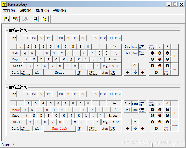Click the Esc key on 替换后键盘
Image resolution: width=186 pixels, height=148 pixels.
pyautogui.click(x=13, y=94)
